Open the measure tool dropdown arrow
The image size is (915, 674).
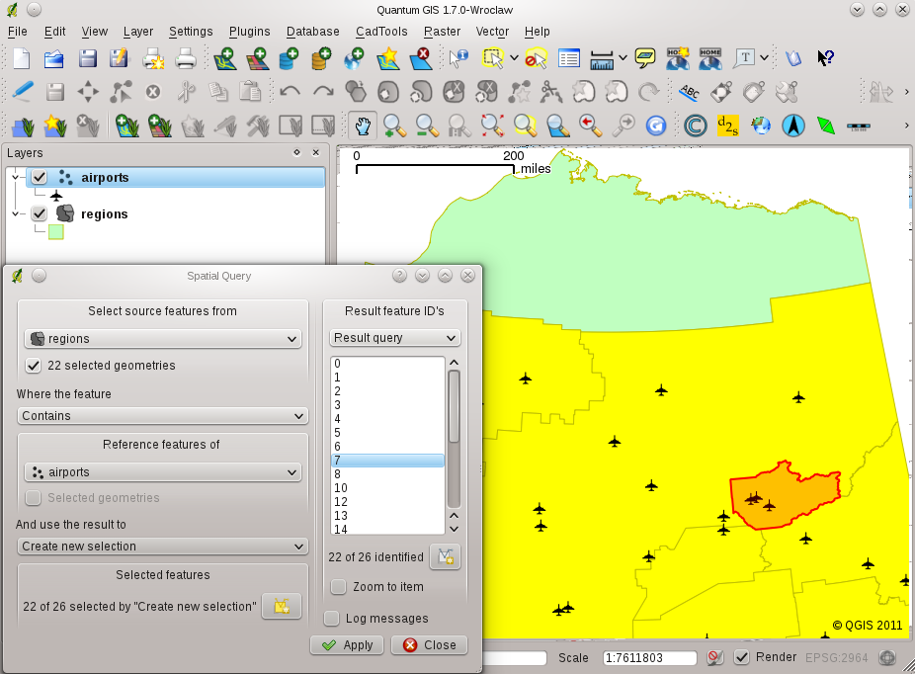[624, 57]
